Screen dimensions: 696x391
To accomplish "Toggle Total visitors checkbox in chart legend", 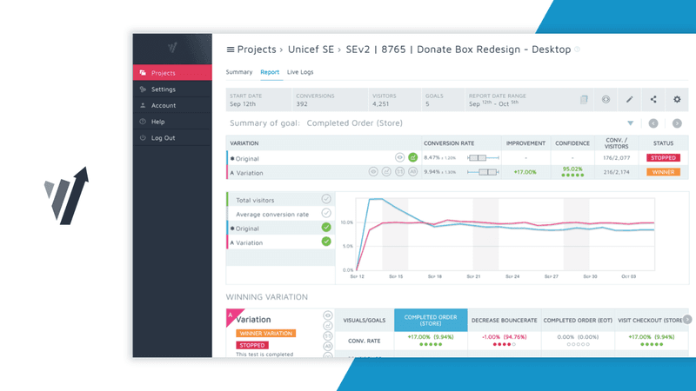I will 326,200.
